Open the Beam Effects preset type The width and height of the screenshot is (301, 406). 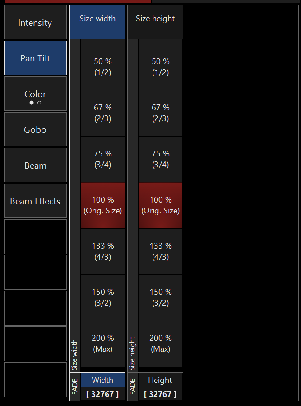35,201
